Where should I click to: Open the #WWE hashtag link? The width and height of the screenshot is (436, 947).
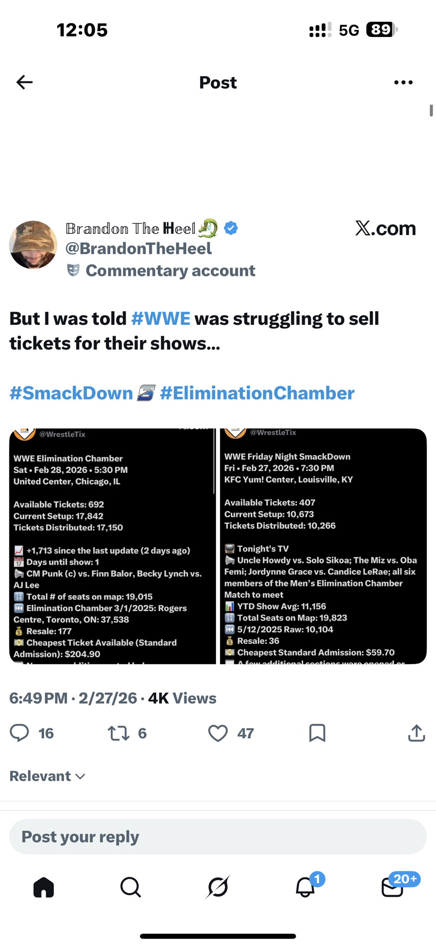point(161,319)
